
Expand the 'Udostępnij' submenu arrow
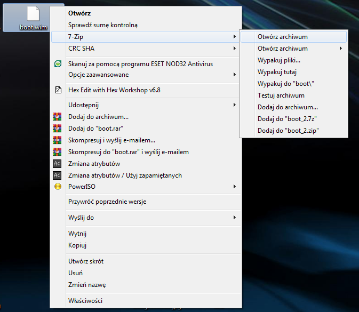(x=235, y=105)
